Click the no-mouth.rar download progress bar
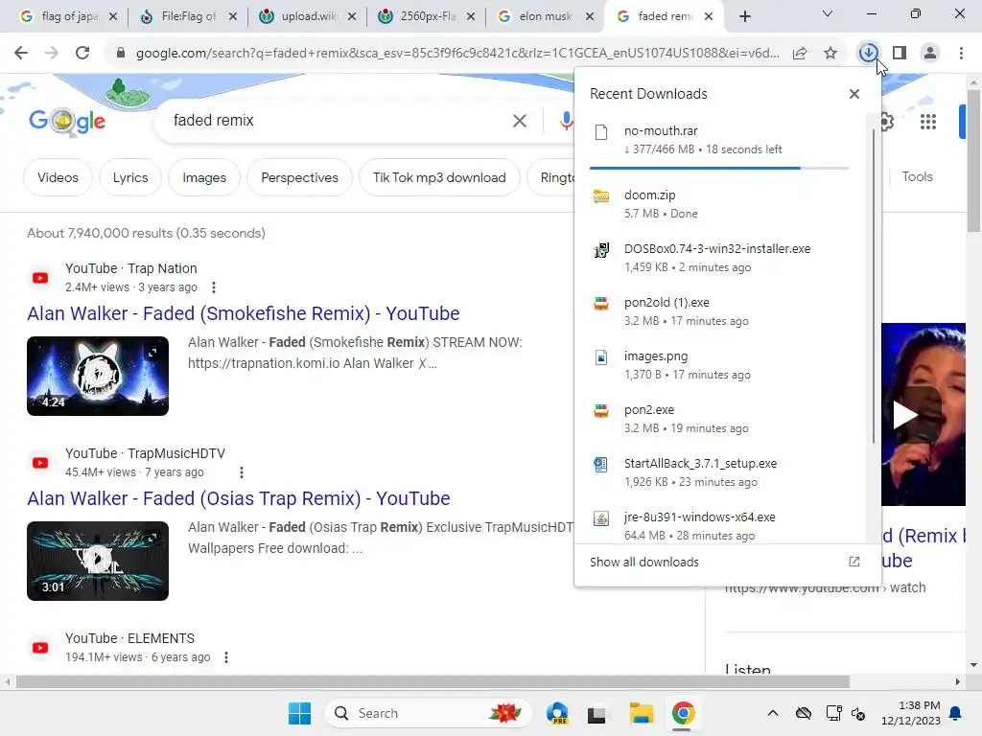The height and width of the screenshot is (736, 982). [719, 168]
